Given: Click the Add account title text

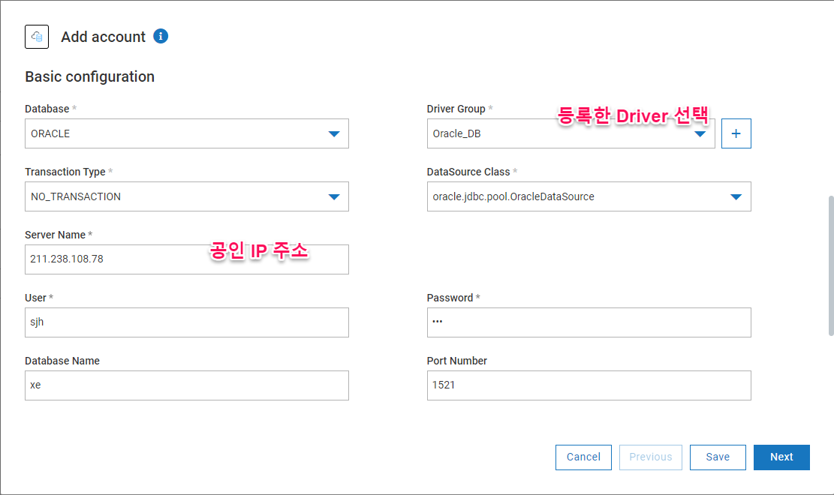Looking at the screenshot, I should 103,37.
